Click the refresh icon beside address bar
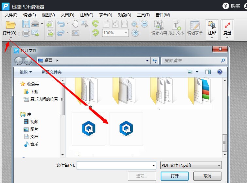Screen dimensions: 247x183 (x=155, y=60)
